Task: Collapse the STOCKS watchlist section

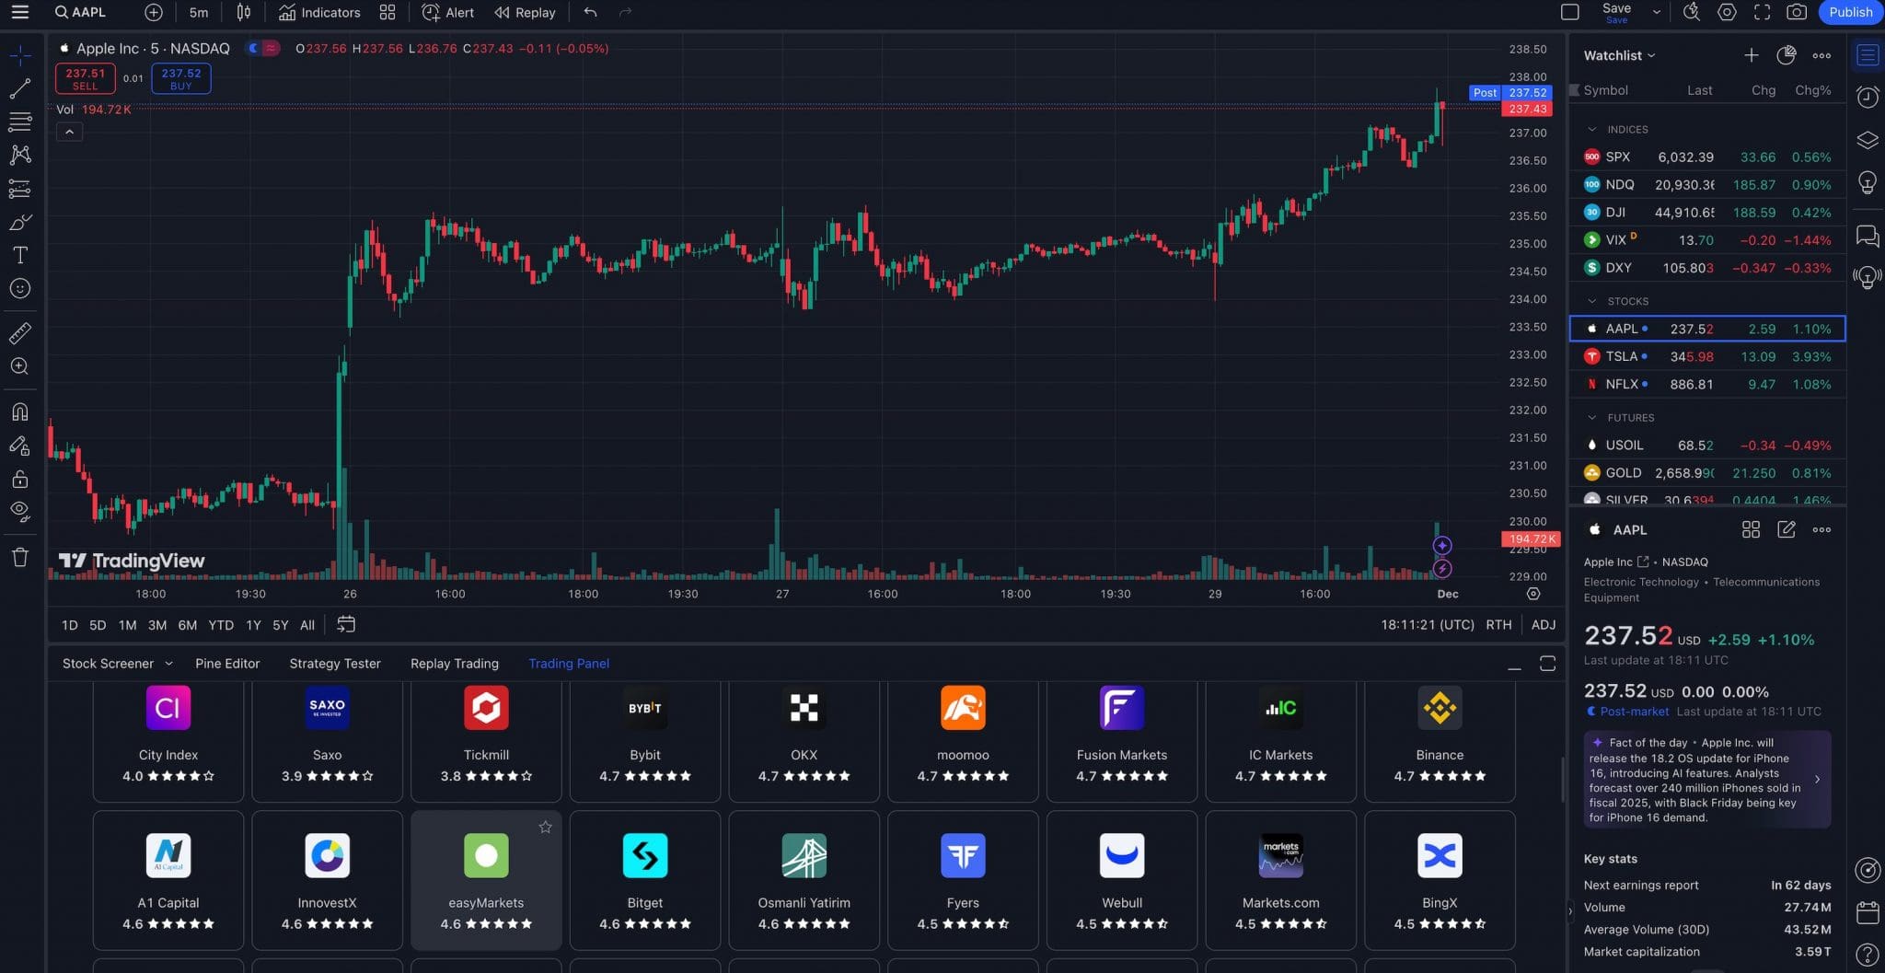Action: point(1591,301)
